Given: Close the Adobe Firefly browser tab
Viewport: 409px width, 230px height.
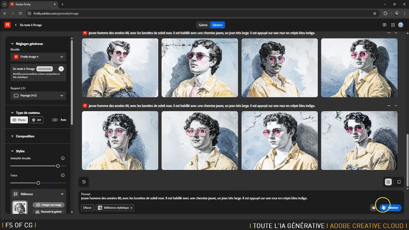Looking at the screenshot, I should click(55, 4).
